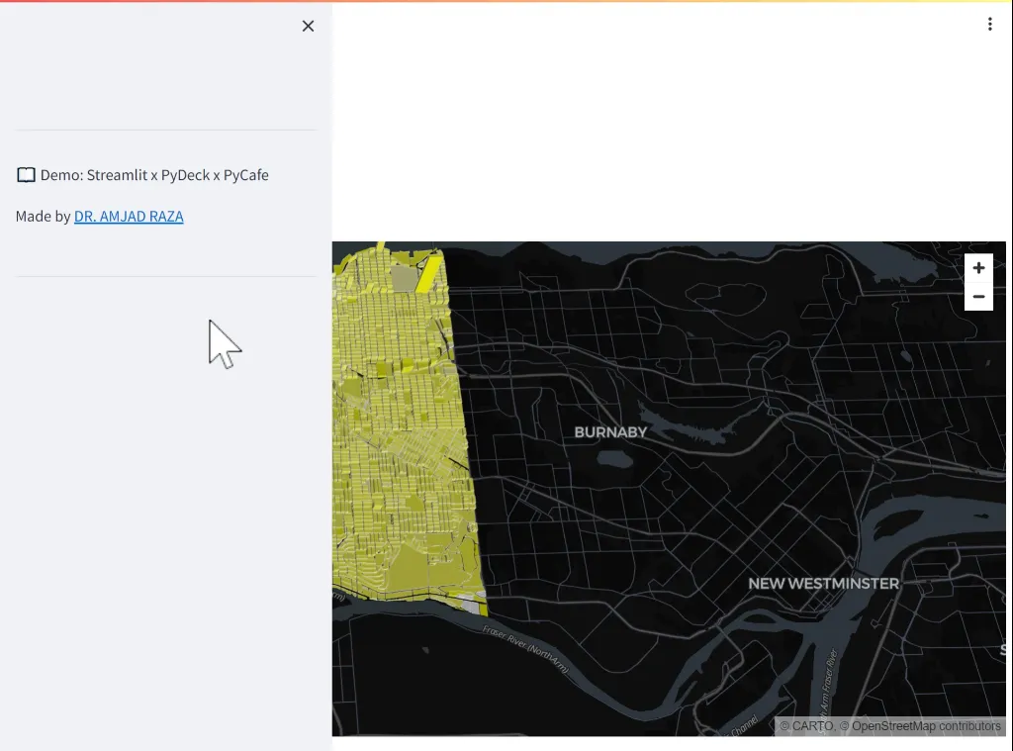Zoom out on the map
Viewport: 1013px width, 751px height.
click(x=978, y=297)
